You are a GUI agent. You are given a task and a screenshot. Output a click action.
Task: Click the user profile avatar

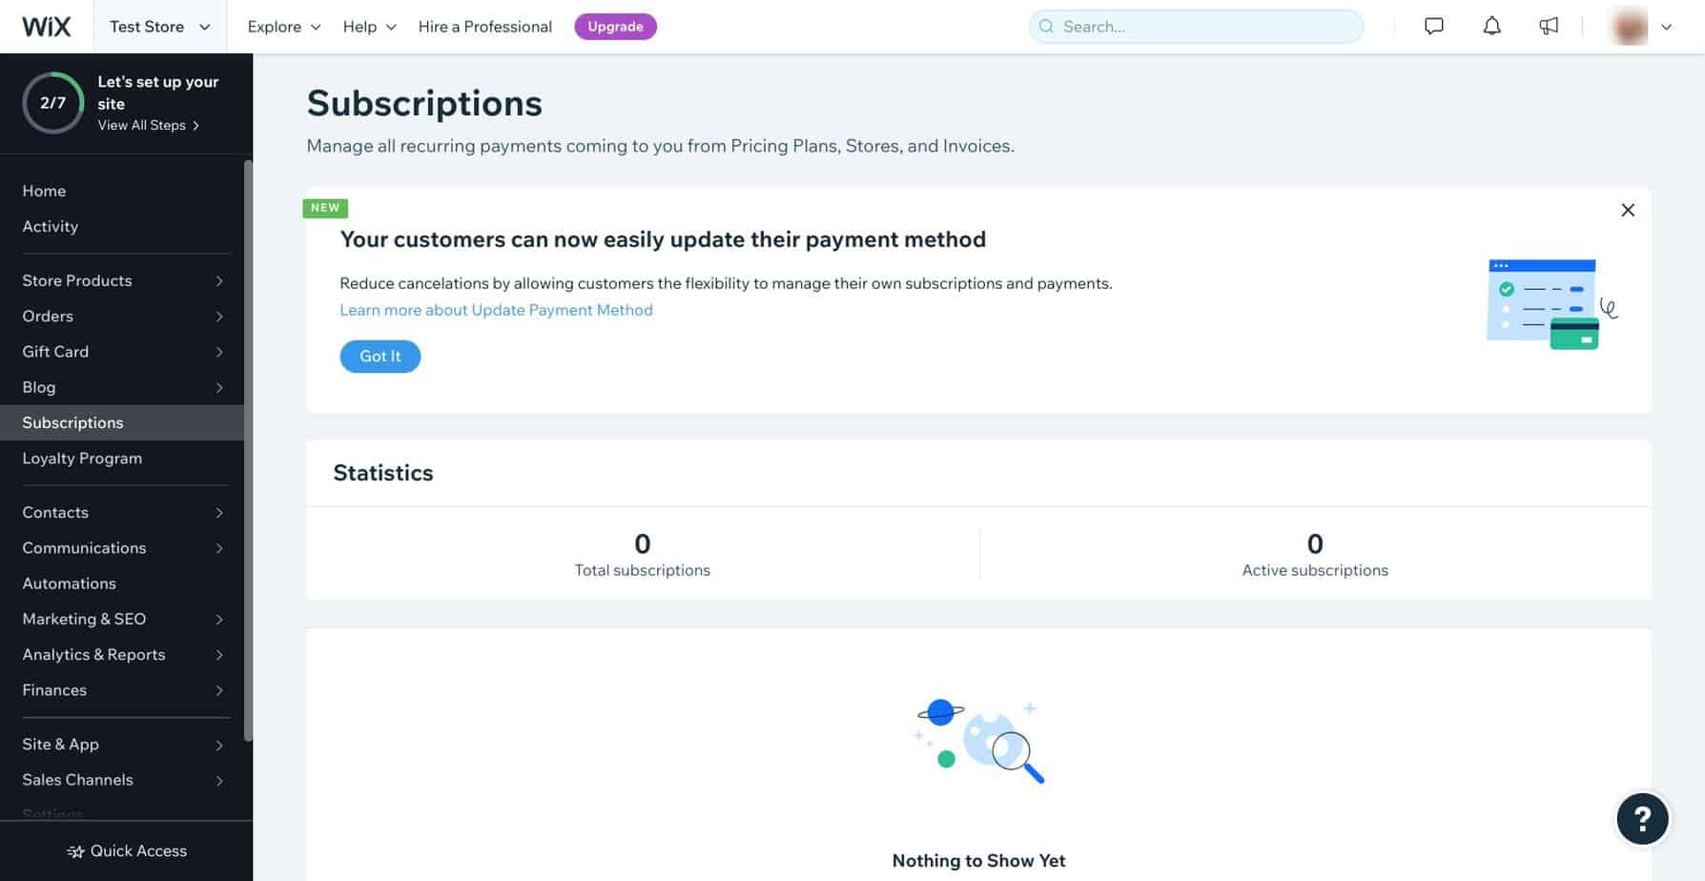[x=1630, y=27]
